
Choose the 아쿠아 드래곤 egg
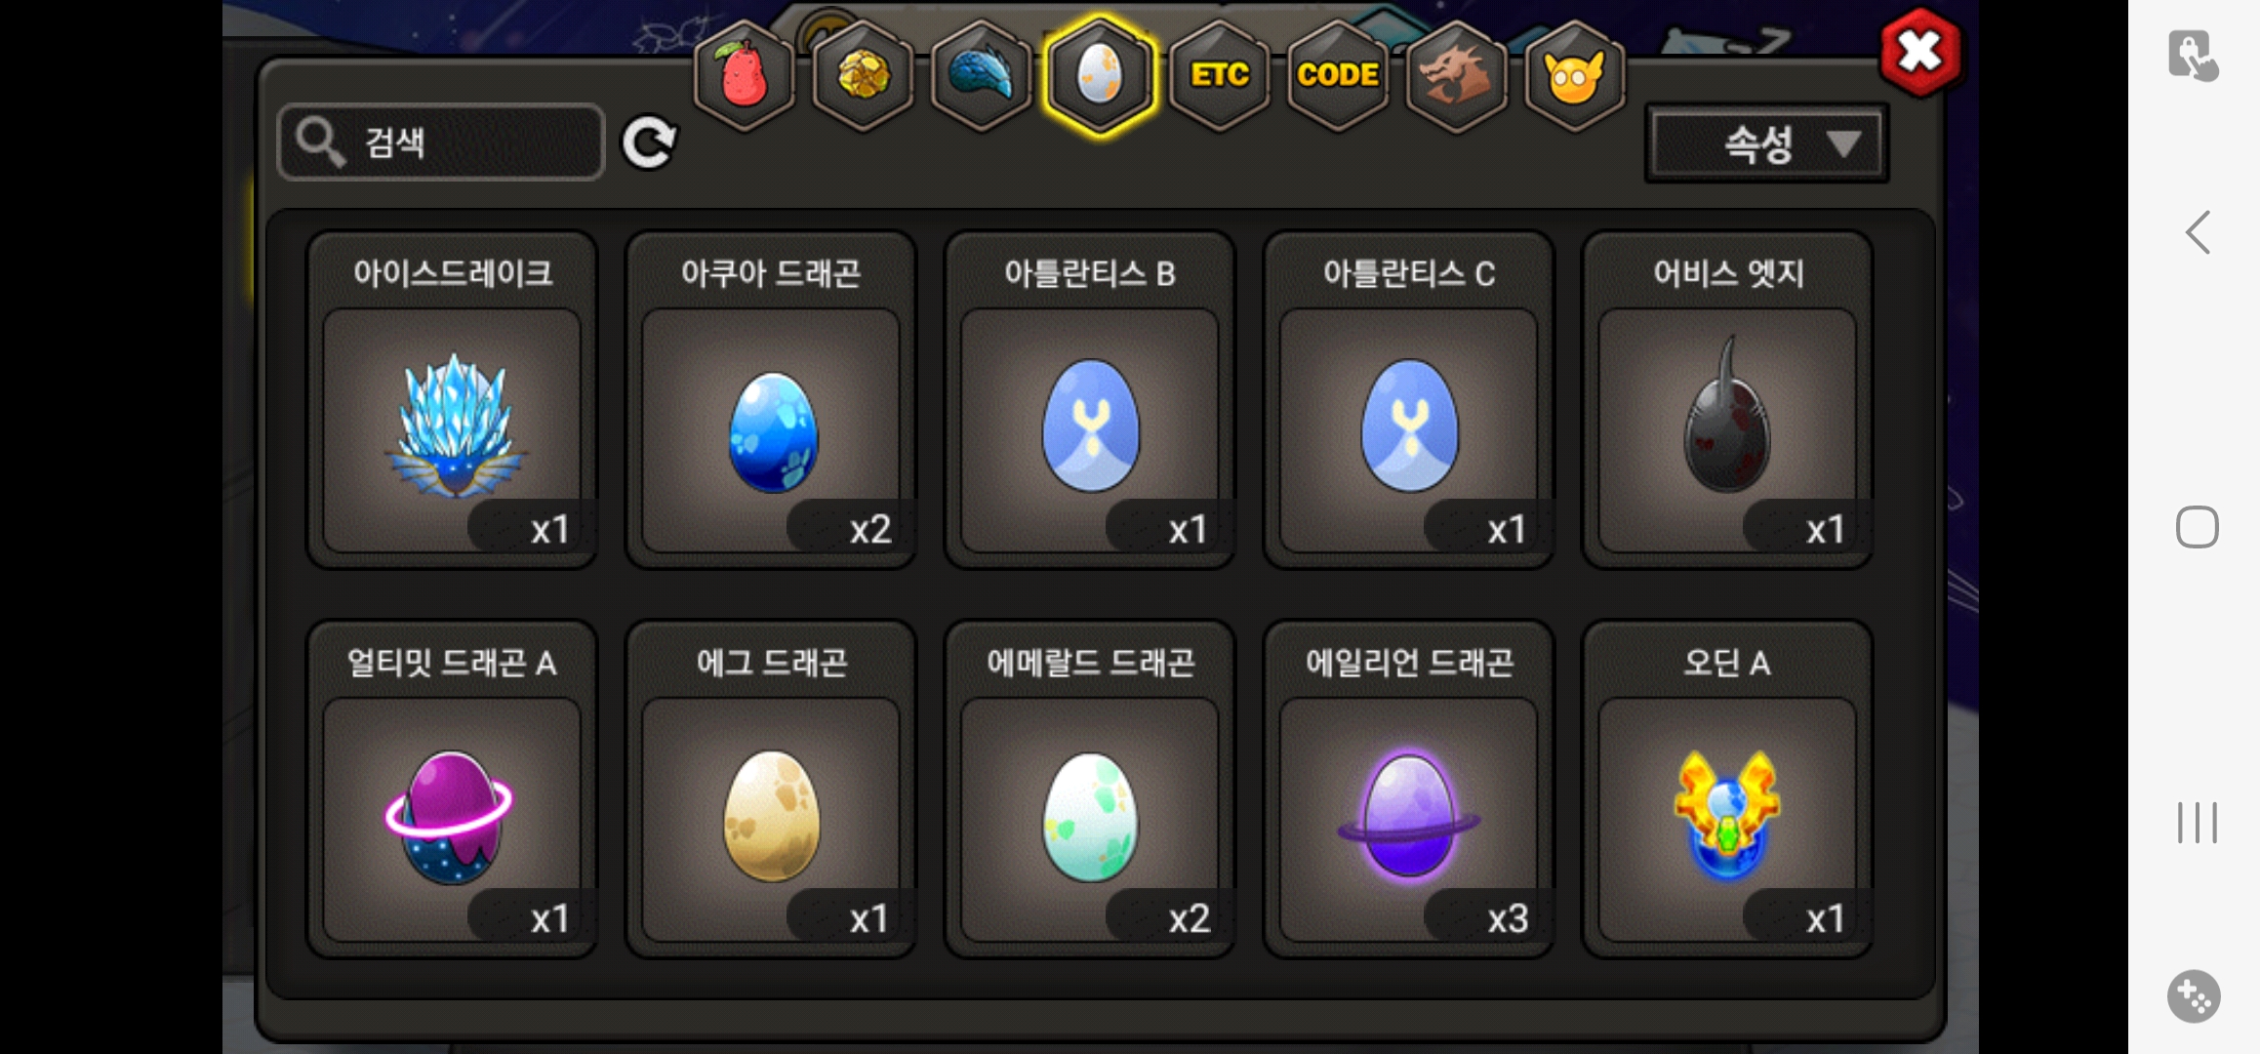click(x=771, y=400)
